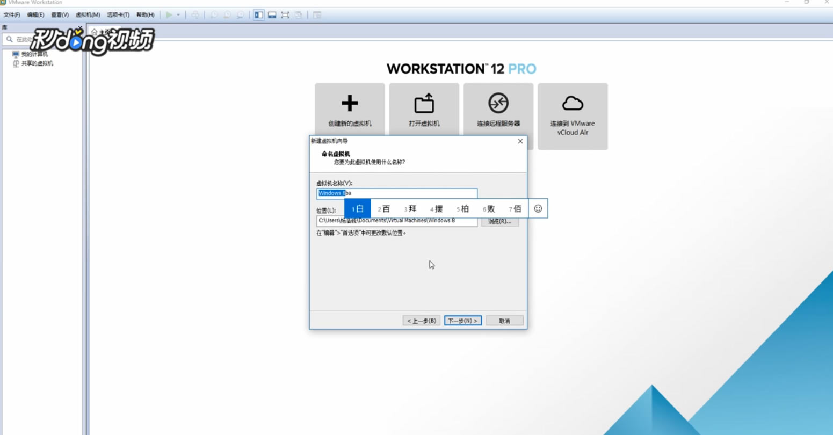Image resolution: width=833 pixels, height=435 pixels.
Task: Click the magnifier icon in library search
Action: [x=10, y=39]
